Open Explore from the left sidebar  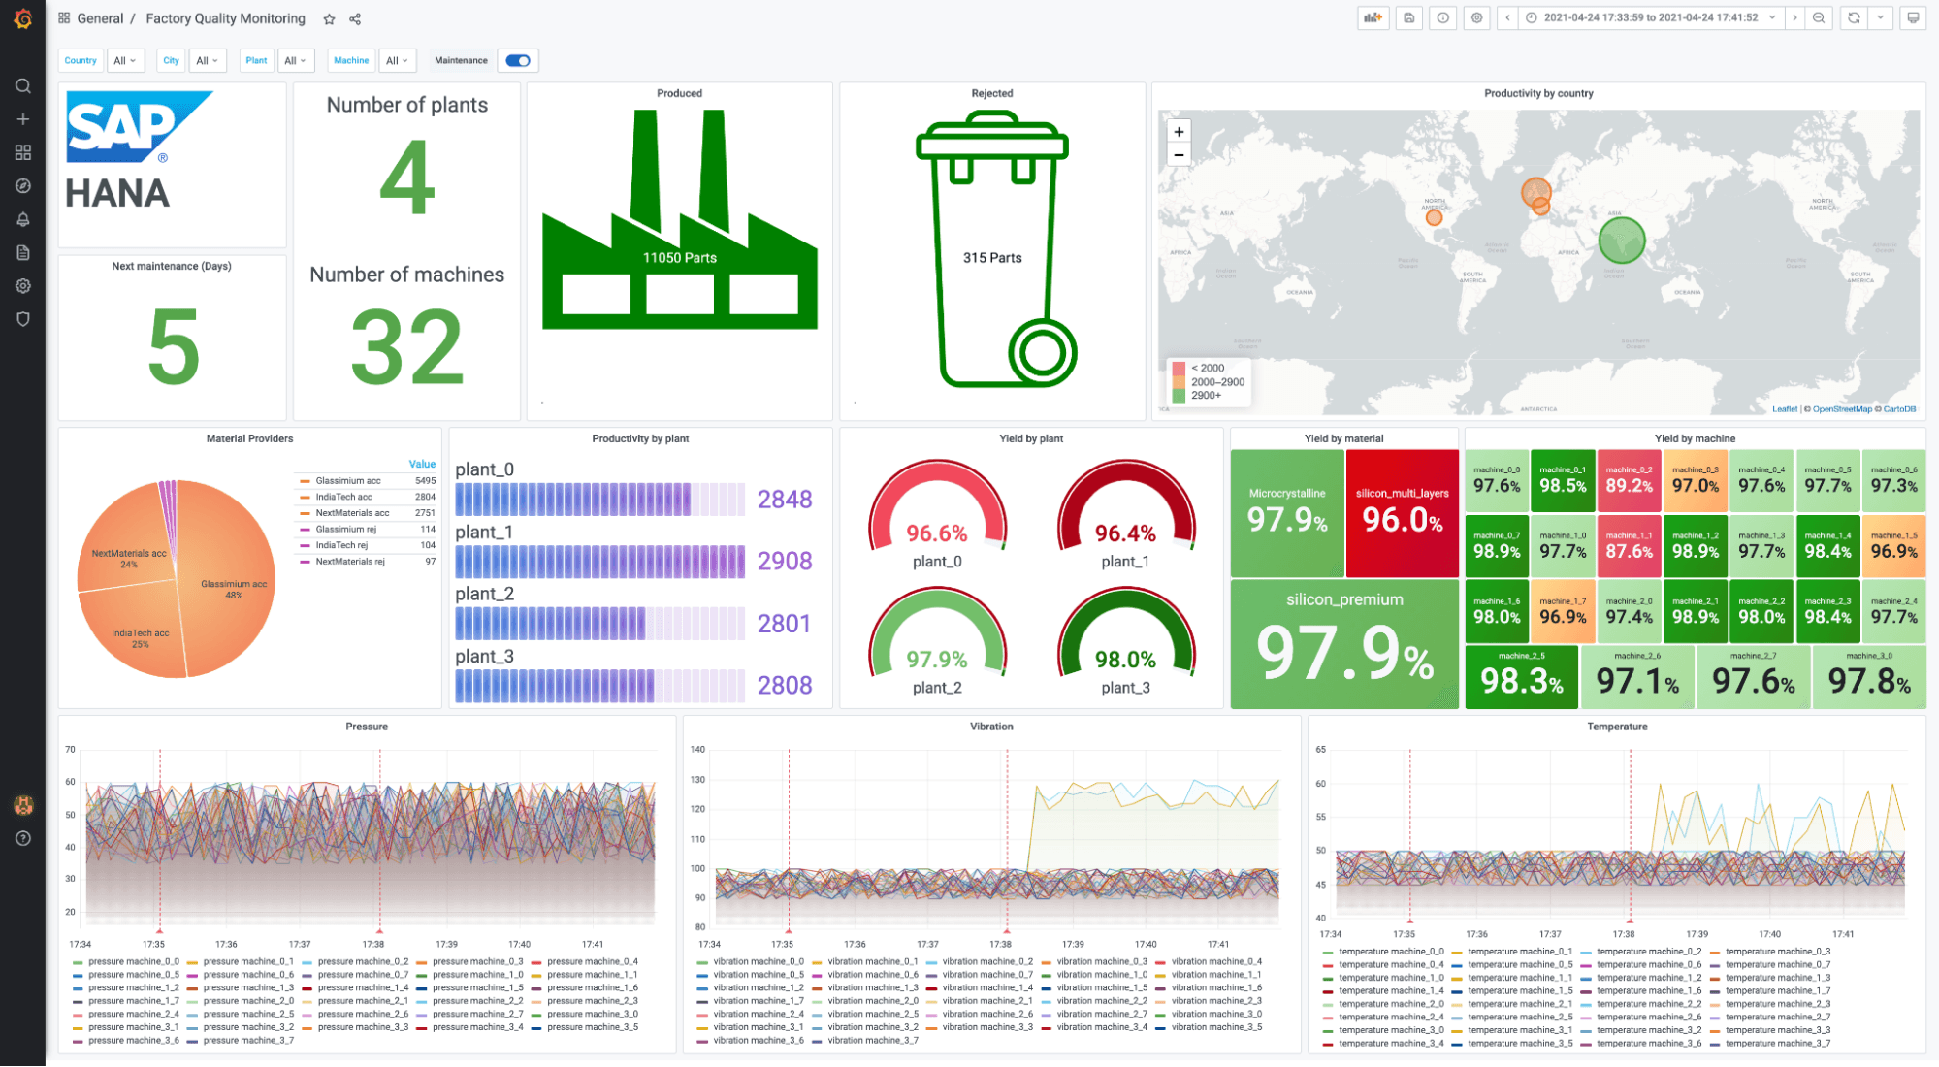coord(23,185)
